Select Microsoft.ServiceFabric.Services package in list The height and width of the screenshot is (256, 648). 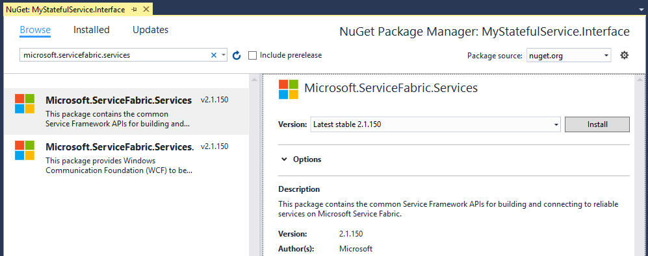[126, 111]
